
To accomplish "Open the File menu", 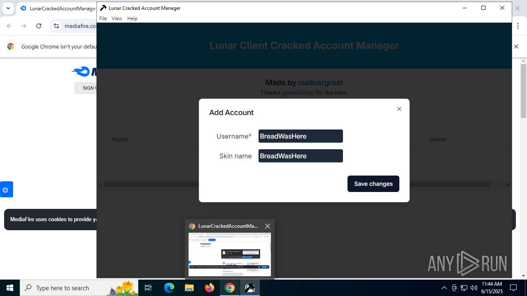I will click(103, 18).
